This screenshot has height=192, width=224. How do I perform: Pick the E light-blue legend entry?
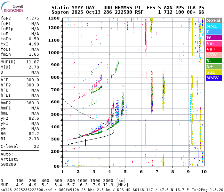tap(213, 32)
